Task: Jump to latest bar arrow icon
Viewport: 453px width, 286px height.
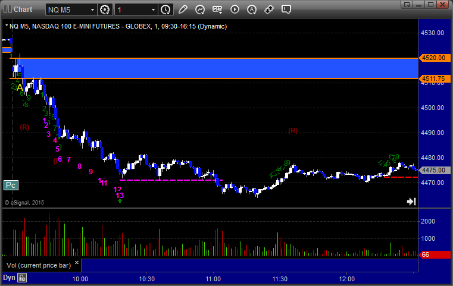Action: point(411,202)
